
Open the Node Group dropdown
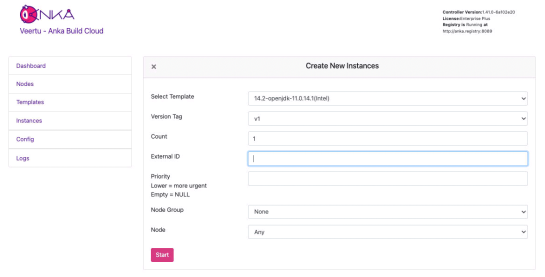tap(387, 212)
